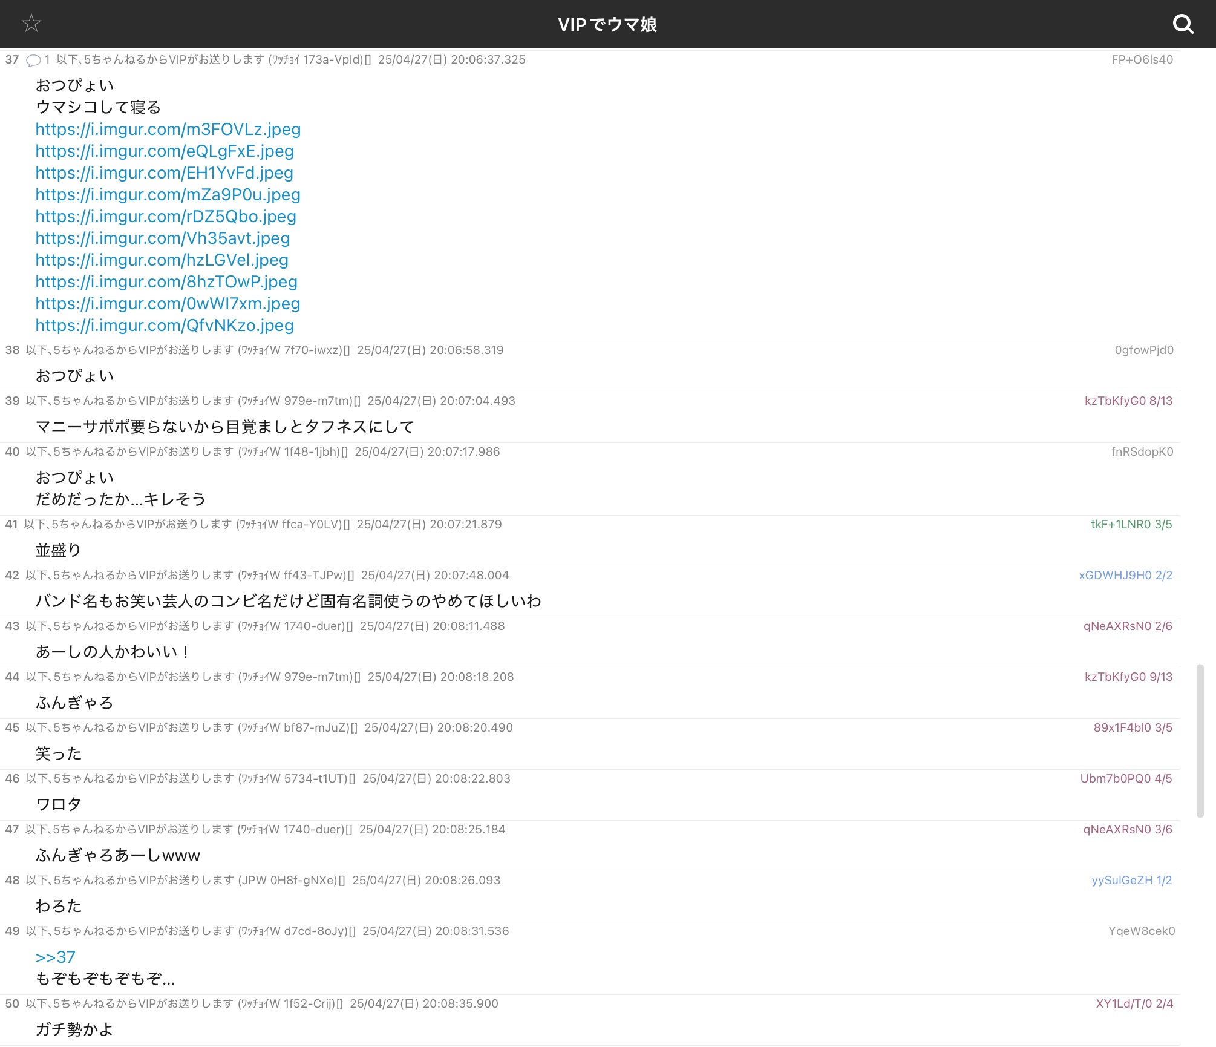The image size is (1216, 1047).
Task: Open imgur link QfvNKzo.jpeg
Action: coord(164,326)
